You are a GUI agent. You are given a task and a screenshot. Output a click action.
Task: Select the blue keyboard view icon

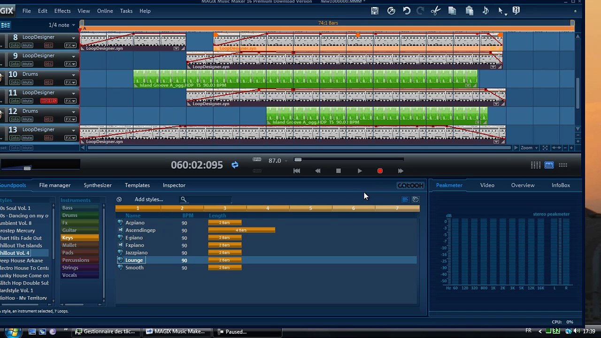[x=549, y=165]
